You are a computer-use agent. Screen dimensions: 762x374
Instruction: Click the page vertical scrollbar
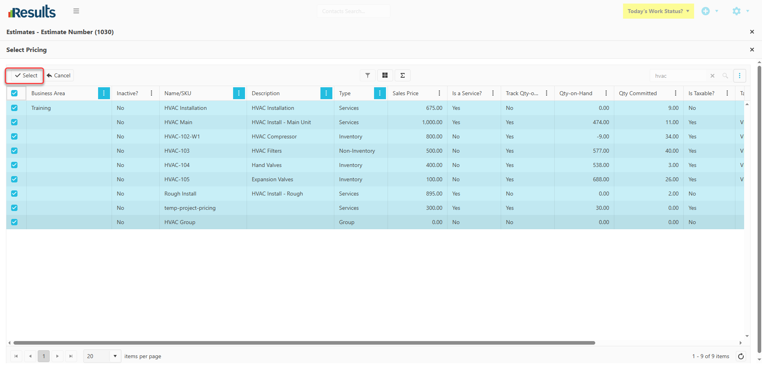(x=759, y=209)
